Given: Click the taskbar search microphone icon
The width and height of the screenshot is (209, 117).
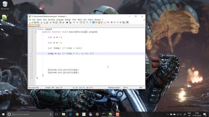Looking at the screenshot, I should 51,114.
